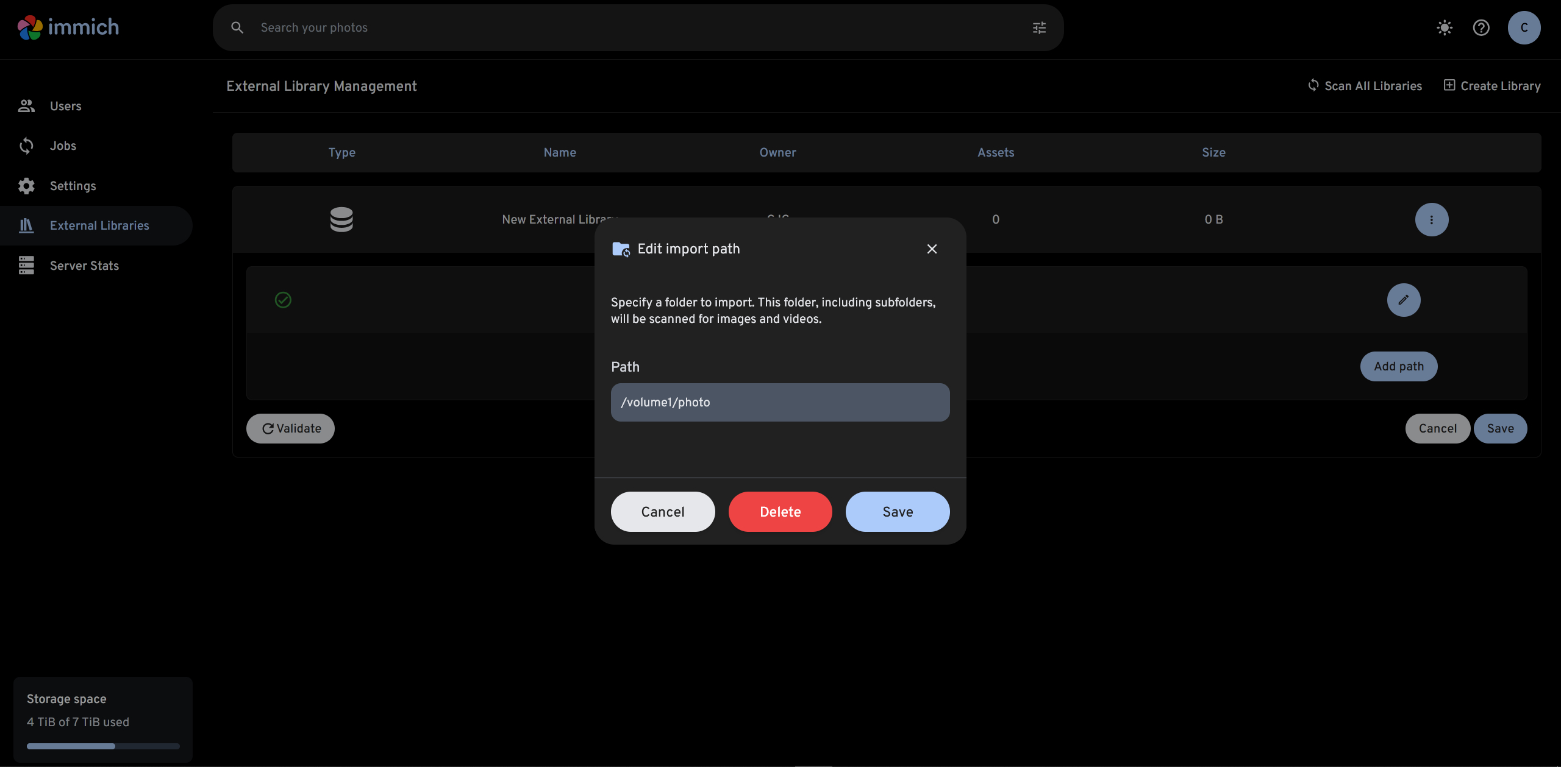Click the Path input field
Screen dimensions: 1561x767
tap(780, 402)
